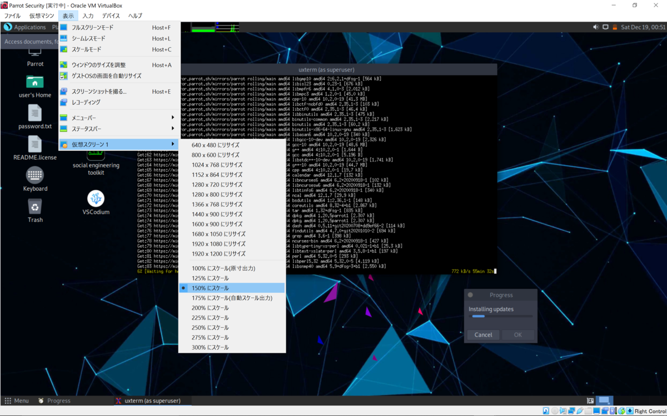This screenshot has width=667, height=416.
Task: Open the デバイス menu
Action: pos(111,16)
